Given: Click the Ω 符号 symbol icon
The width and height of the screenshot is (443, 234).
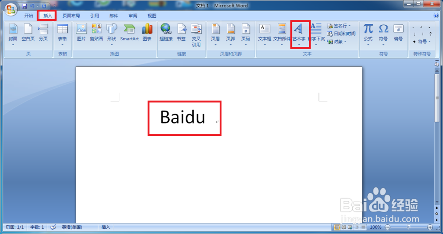Looking at the screenshot, I should click(x=383, y=29).
